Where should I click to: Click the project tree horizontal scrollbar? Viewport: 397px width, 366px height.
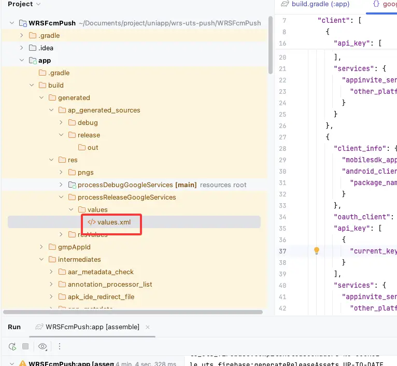(x=130, y=312)
